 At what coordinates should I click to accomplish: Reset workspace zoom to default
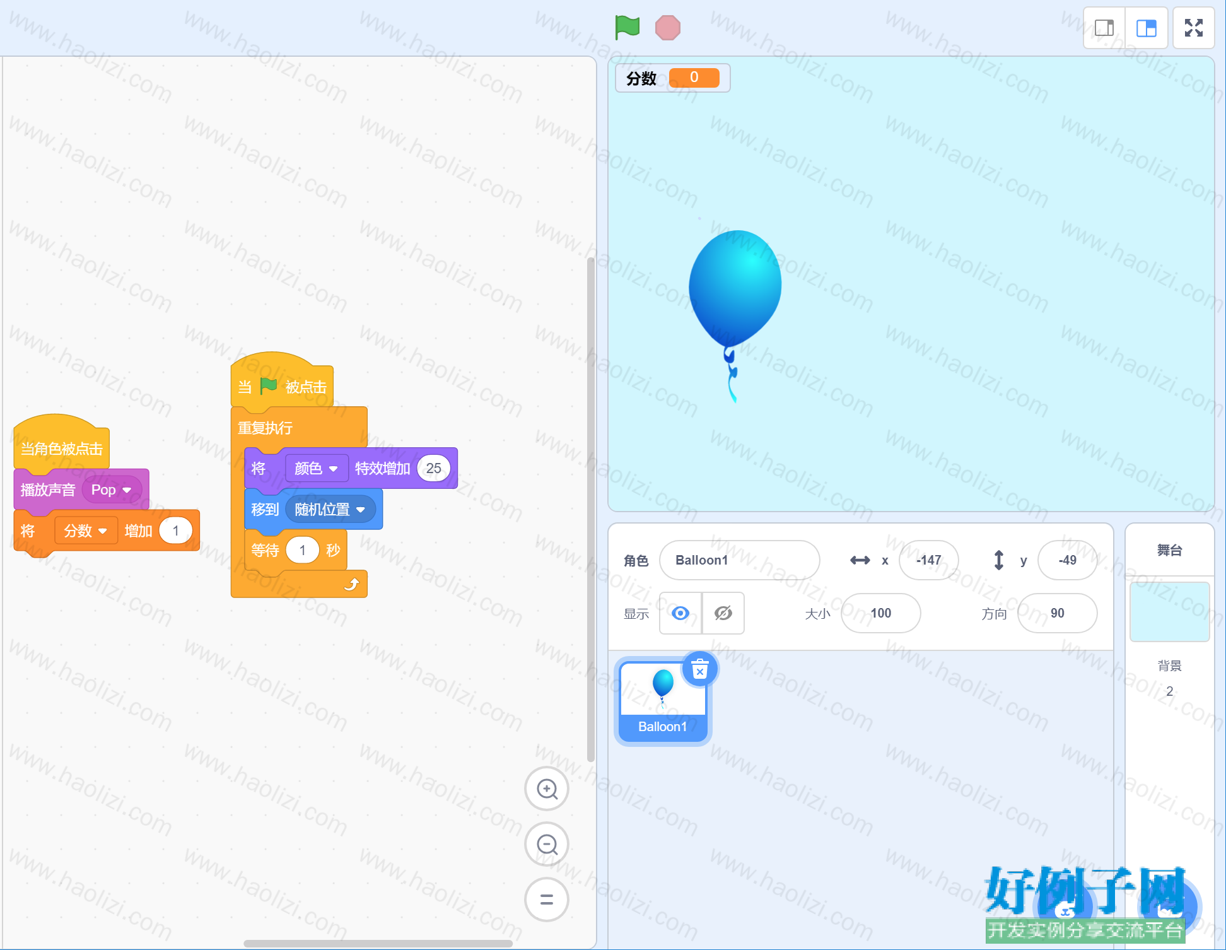coord(547,900)
